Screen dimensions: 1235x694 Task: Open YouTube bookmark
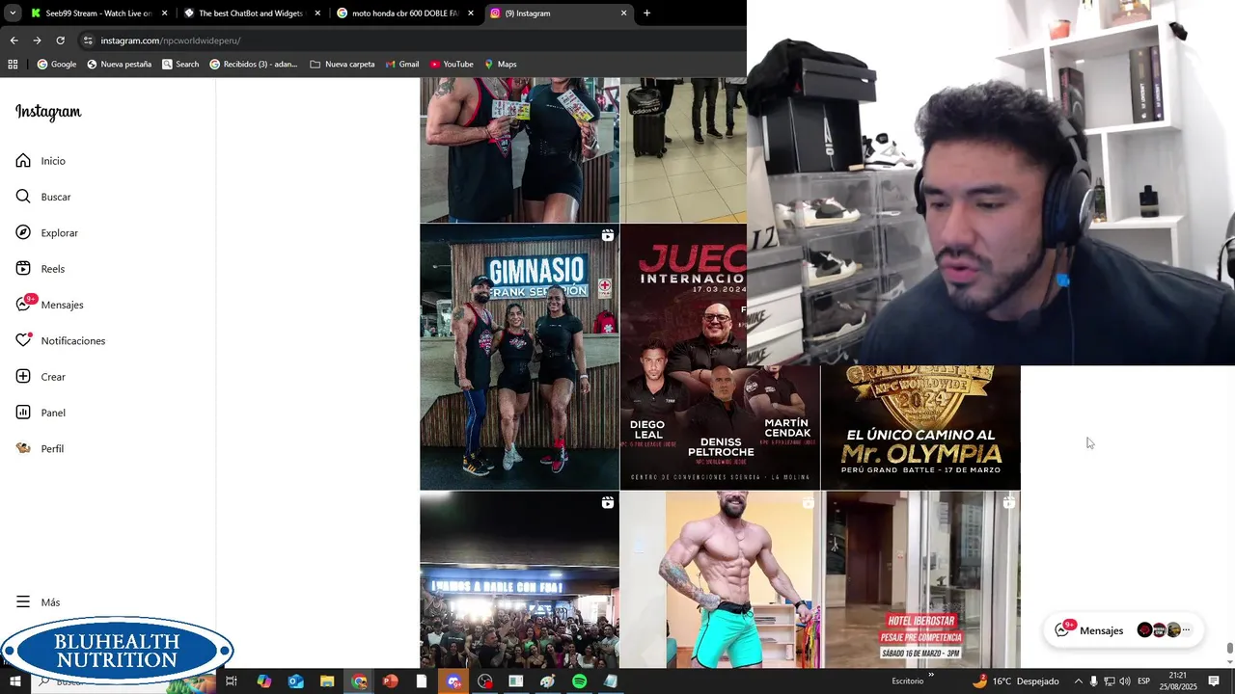[452, 65]
